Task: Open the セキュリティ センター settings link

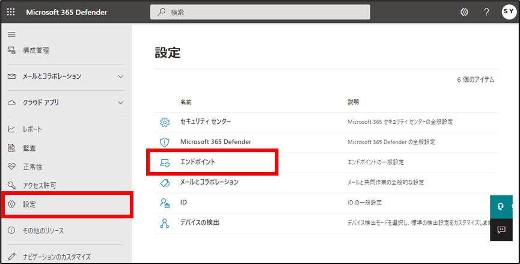Action: (x=206, y=121)
